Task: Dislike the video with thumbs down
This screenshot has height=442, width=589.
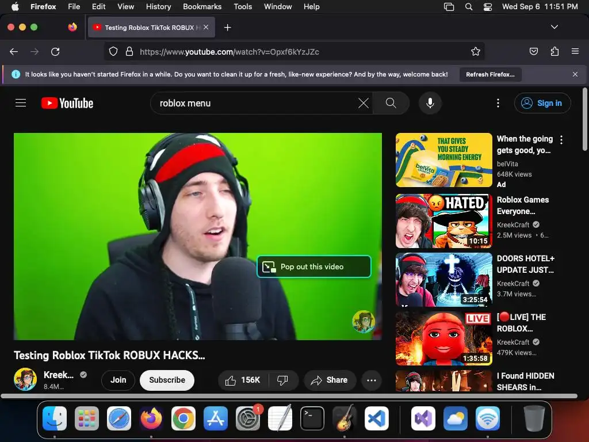Action: pyautogui.click(x=283, y=380)
